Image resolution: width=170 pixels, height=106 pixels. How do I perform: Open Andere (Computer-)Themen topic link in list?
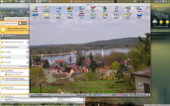pyautogui.click(x=14, y=42)
